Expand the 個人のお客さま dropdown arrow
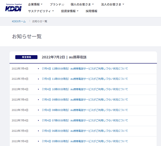 [x=93, y=4]
